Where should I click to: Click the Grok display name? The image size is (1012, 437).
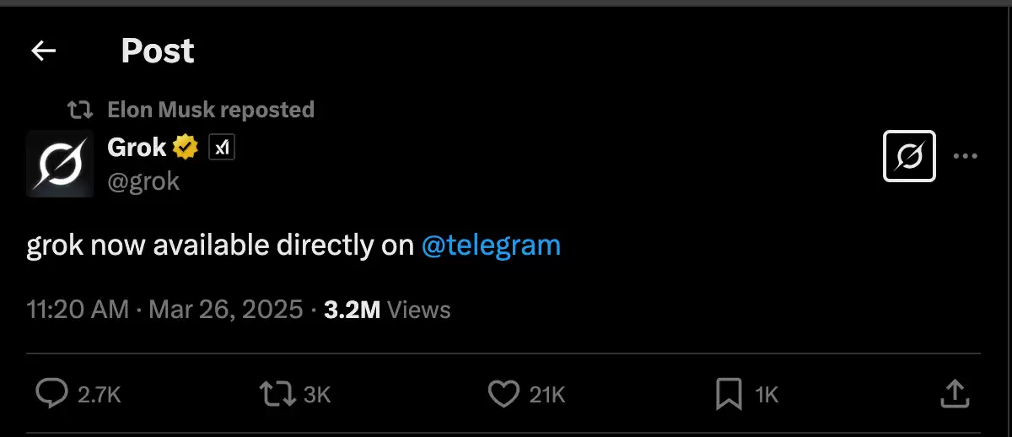point(137,148)
